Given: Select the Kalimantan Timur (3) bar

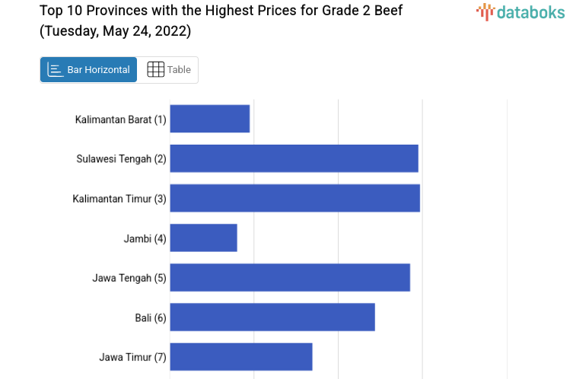Looking at the screenshot, I should [294, 198].
